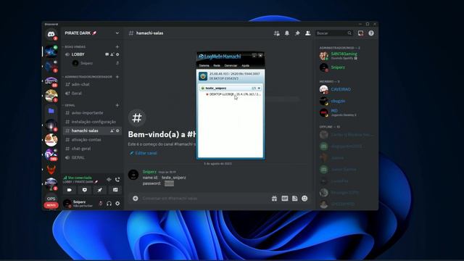Click the Buscar search field

coord(333,33)
